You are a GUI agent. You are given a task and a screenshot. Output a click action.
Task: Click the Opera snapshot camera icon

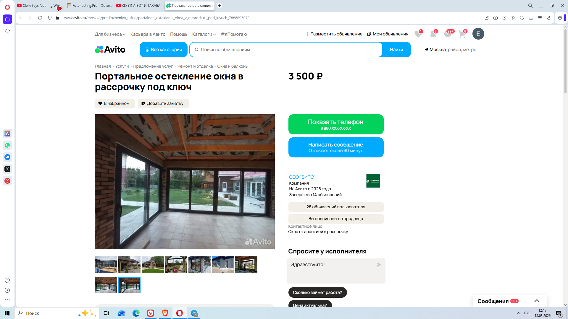click(496, 18)
